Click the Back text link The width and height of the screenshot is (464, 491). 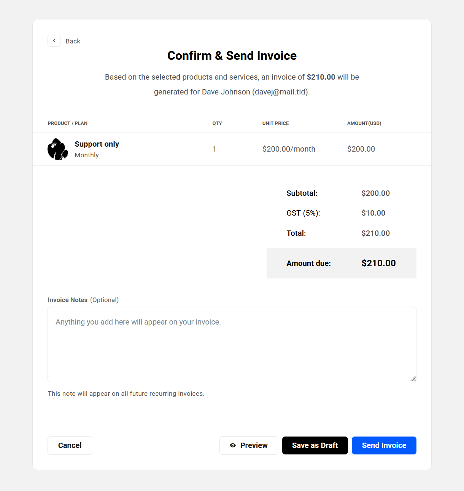tap(73, 41)
